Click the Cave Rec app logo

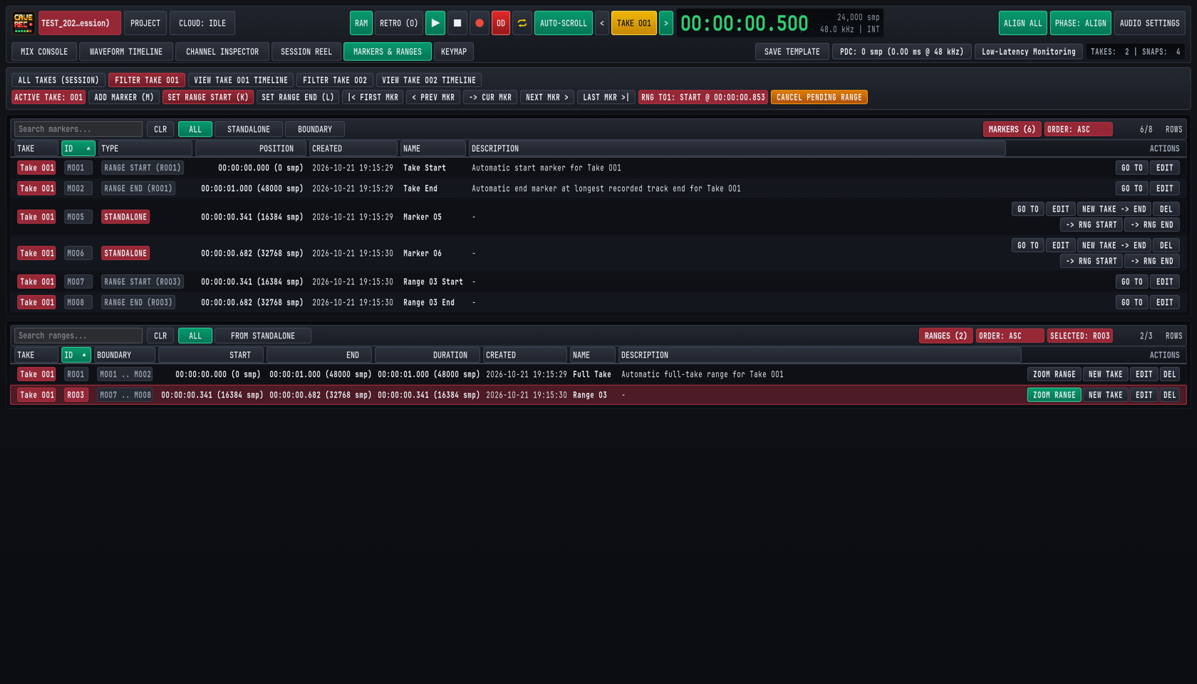click(24, 23)
